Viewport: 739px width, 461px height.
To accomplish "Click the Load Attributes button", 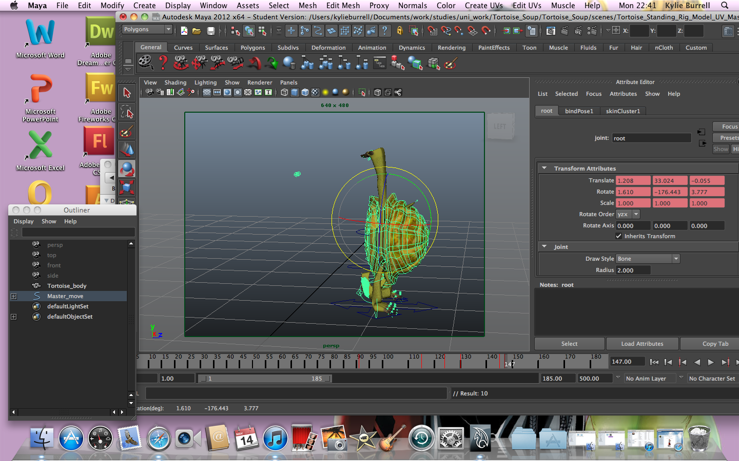I will (642, 344).
